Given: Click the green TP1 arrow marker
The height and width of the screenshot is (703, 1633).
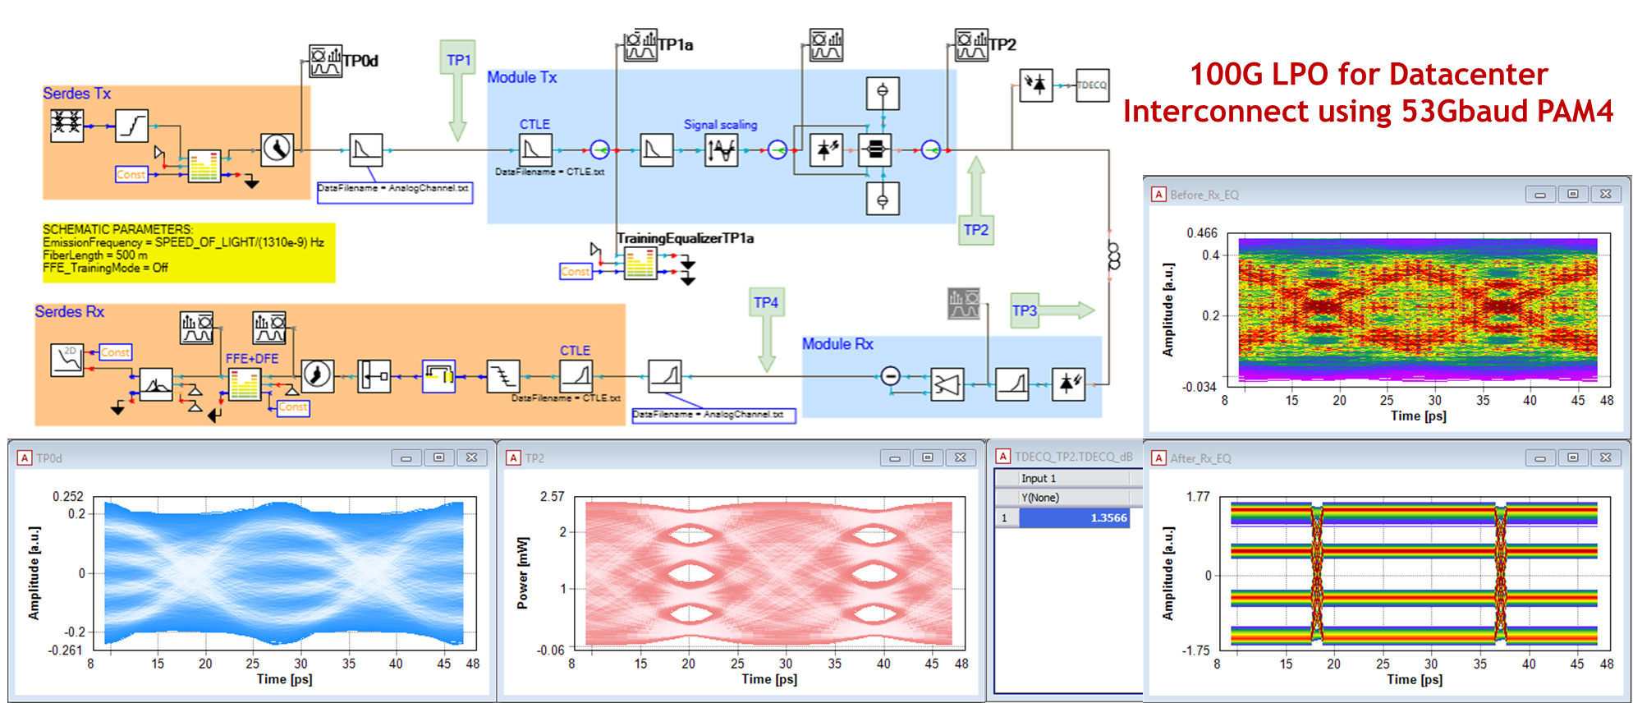Looking at the screenshot, I should pyautogui.click(x=457, y=89).
